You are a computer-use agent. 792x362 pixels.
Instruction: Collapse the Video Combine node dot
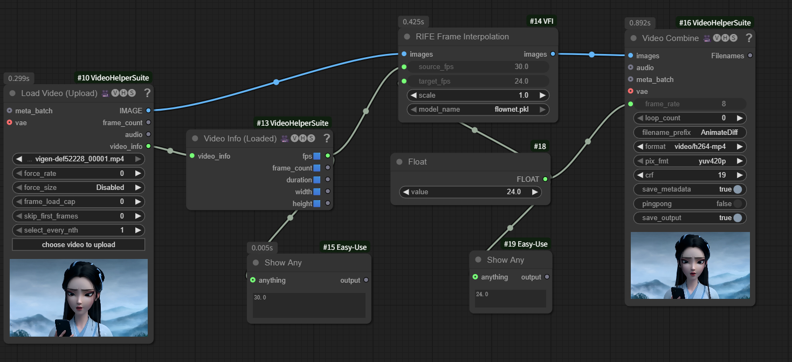point(633,38)
